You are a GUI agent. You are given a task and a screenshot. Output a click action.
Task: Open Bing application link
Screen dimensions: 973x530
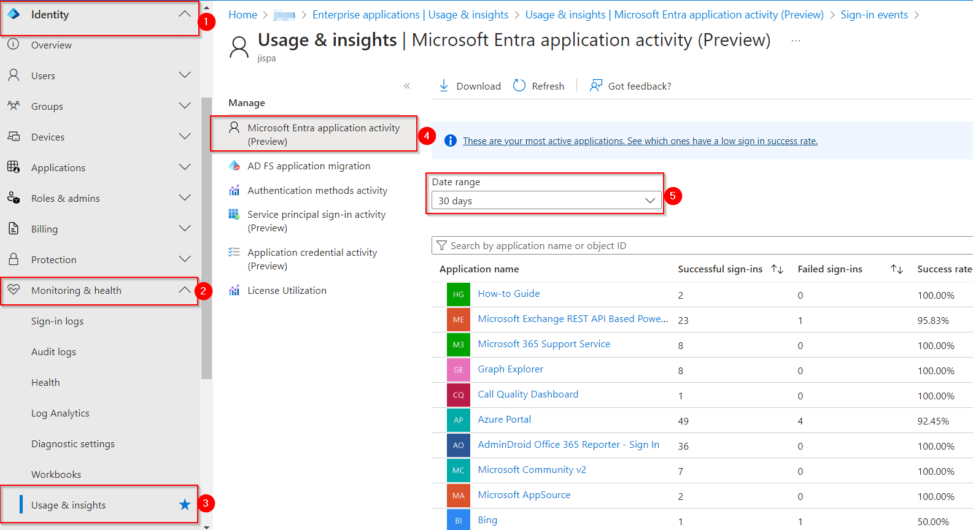(487, 520)
